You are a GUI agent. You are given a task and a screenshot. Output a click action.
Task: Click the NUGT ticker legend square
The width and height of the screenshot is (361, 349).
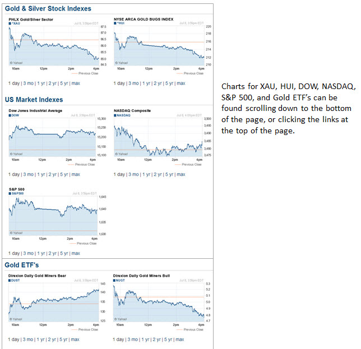point(114,280)
